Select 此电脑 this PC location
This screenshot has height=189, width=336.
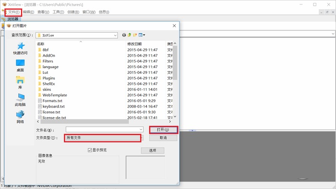[20, 100]
